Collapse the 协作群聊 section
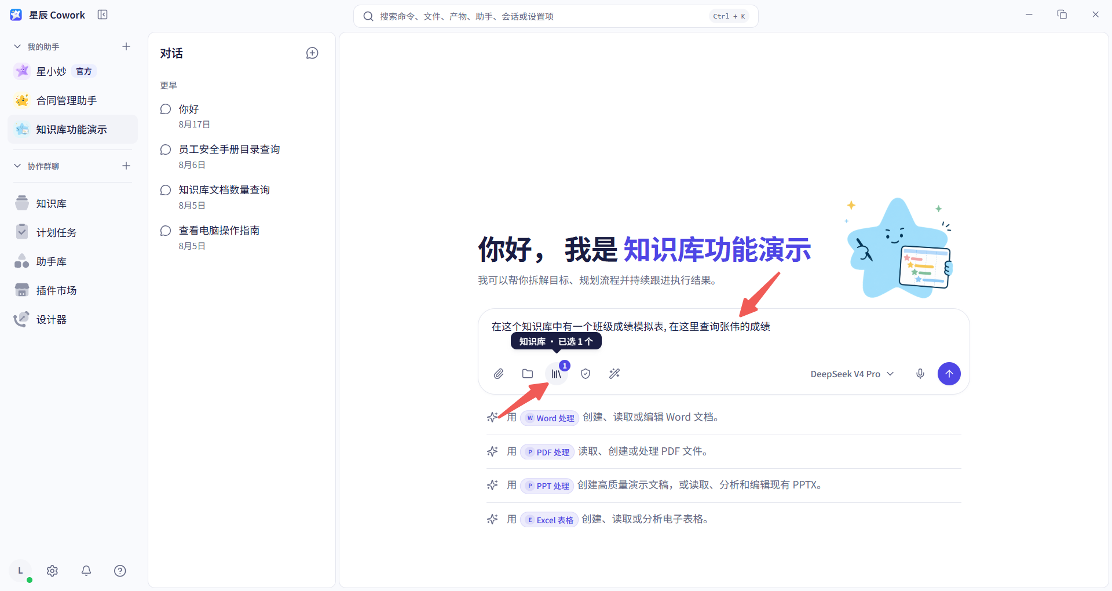The width and height of the screenshot is (1112, 591). tap(17, 166)
